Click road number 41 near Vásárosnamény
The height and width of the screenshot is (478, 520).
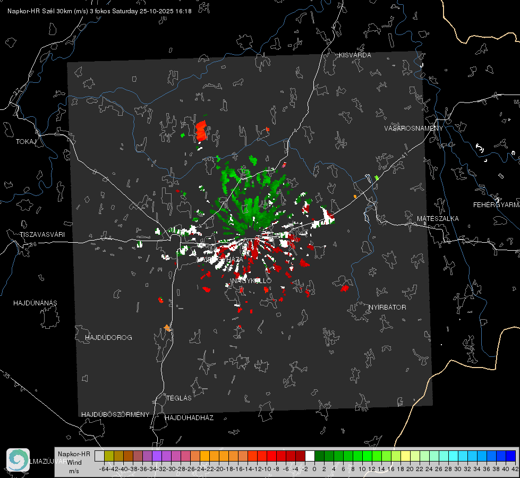point(404,155)
